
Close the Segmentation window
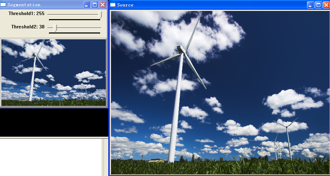tap(103, 5)
